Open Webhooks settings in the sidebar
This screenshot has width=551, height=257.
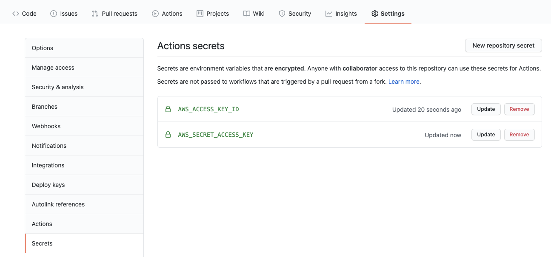tap(46, 126)
